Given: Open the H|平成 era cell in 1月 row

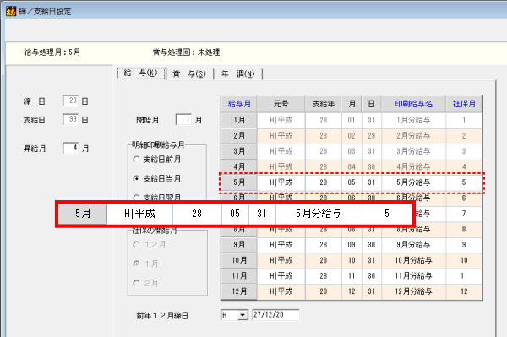Looking at the screenshot, I should pyautogui.click(x=281, y=120).
